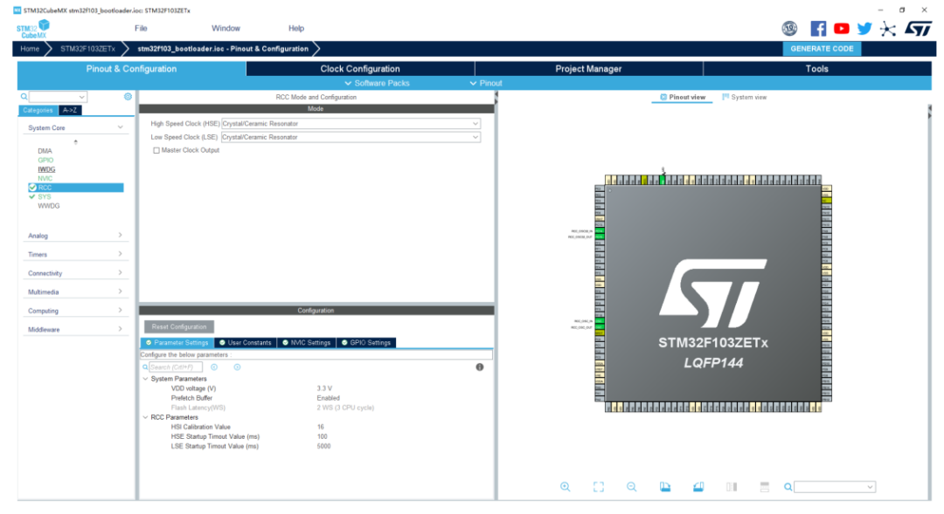Image resolution: width=944 pixels, height=514 pixels.
Task: Open the Window menu
Action: (226, 28)
